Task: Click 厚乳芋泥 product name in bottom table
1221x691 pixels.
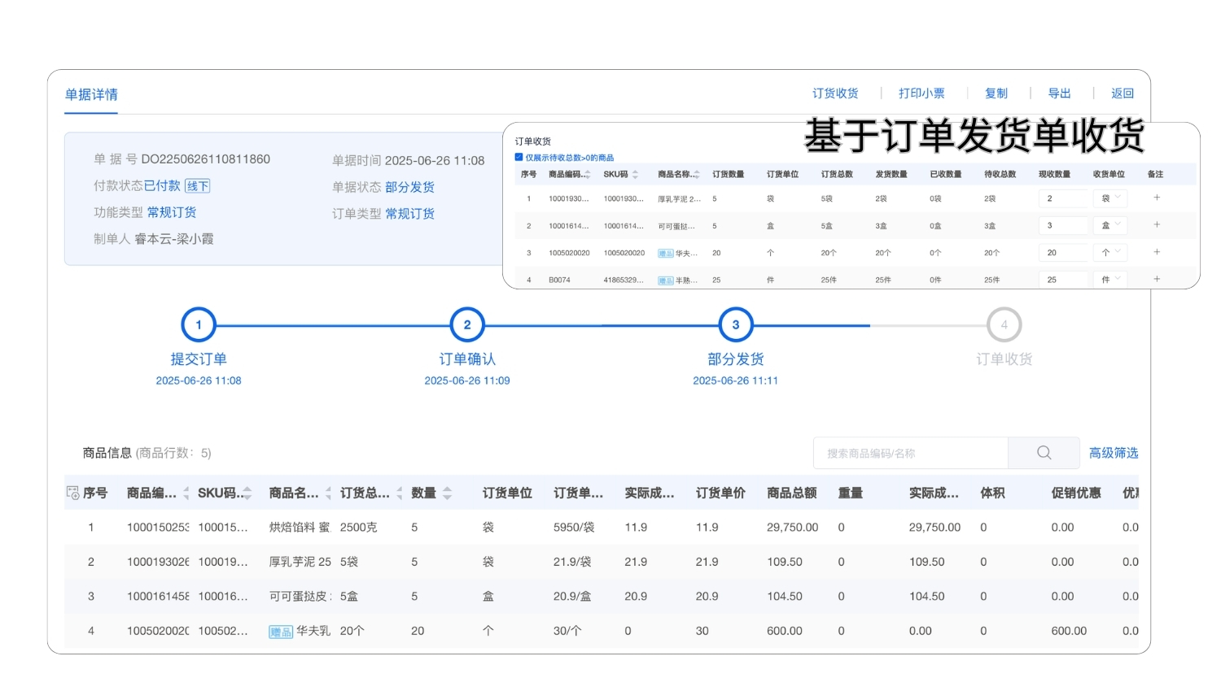Action: click(x=300, y=562)
